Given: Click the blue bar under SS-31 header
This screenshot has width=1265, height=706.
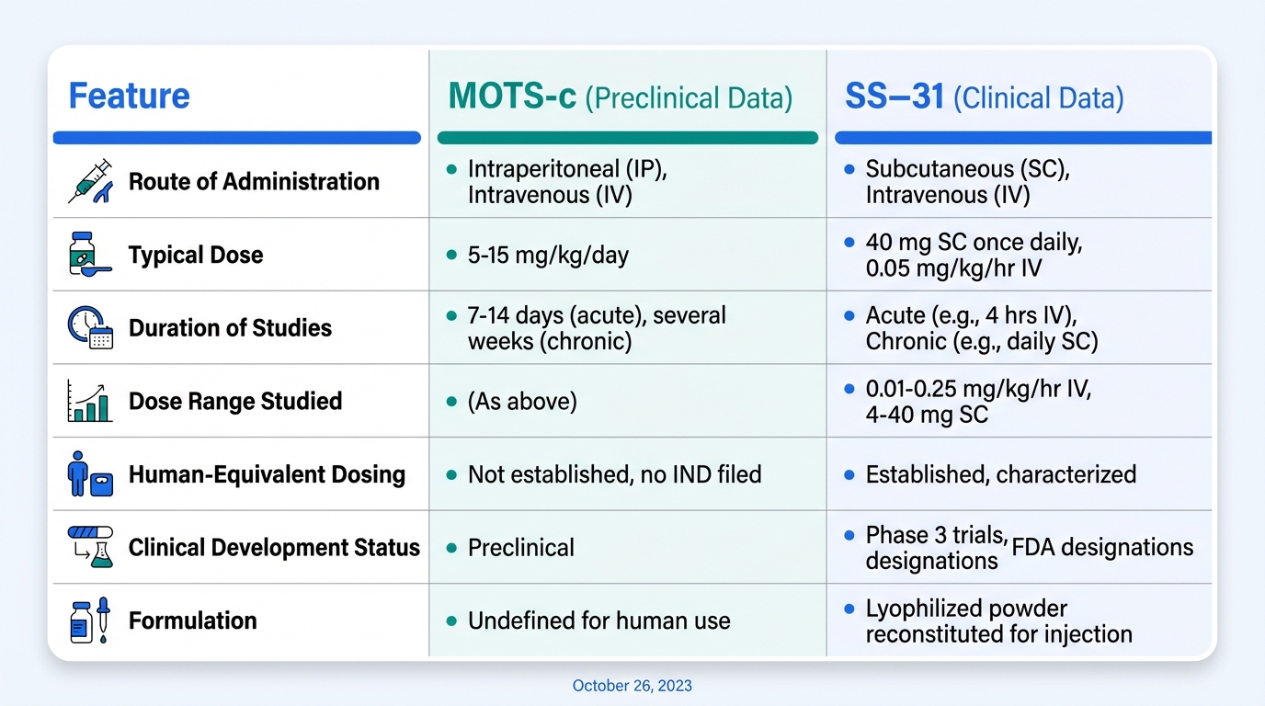Looking at the screenshot, I should click(x=1022, y=138).
